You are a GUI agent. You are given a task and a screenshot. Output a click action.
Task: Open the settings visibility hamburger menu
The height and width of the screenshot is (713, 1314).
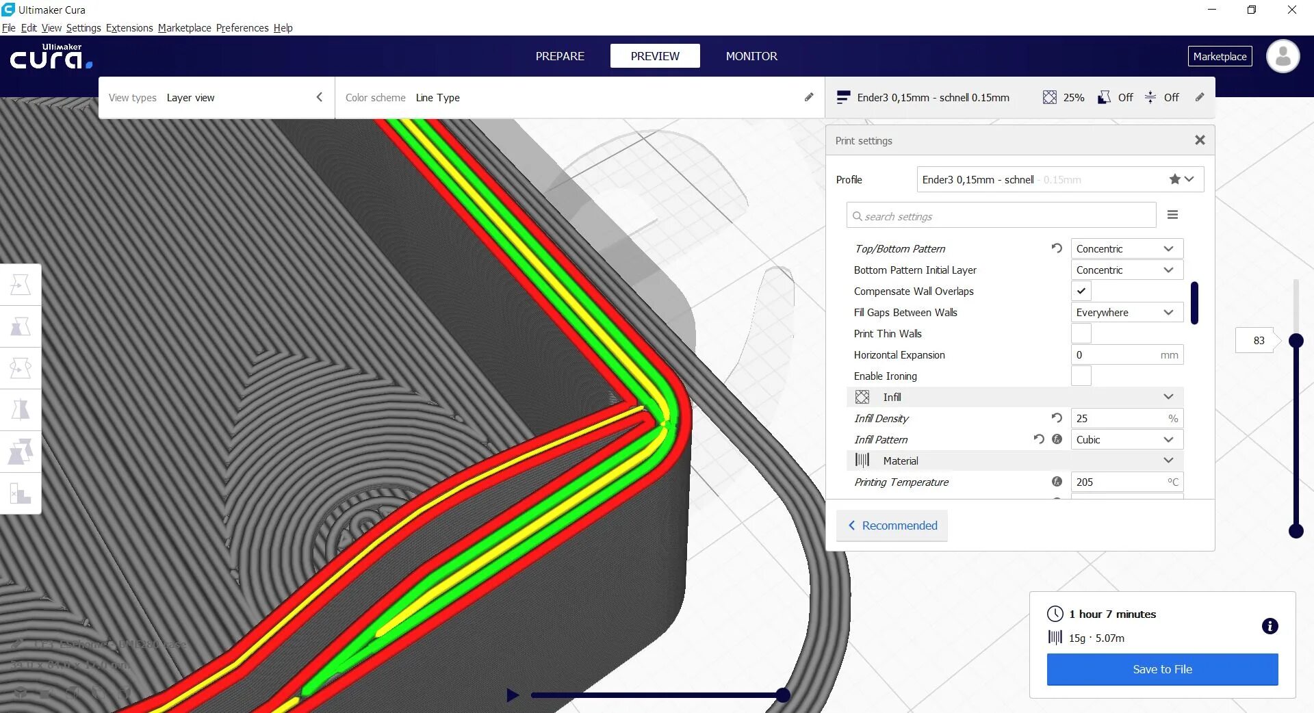click(1172, 215)
